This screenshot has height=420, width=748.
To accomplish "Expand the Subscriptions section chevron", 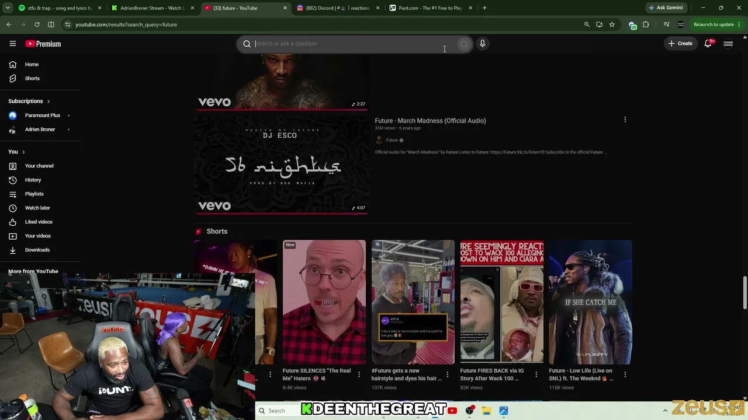I will [x=48, y=101].
